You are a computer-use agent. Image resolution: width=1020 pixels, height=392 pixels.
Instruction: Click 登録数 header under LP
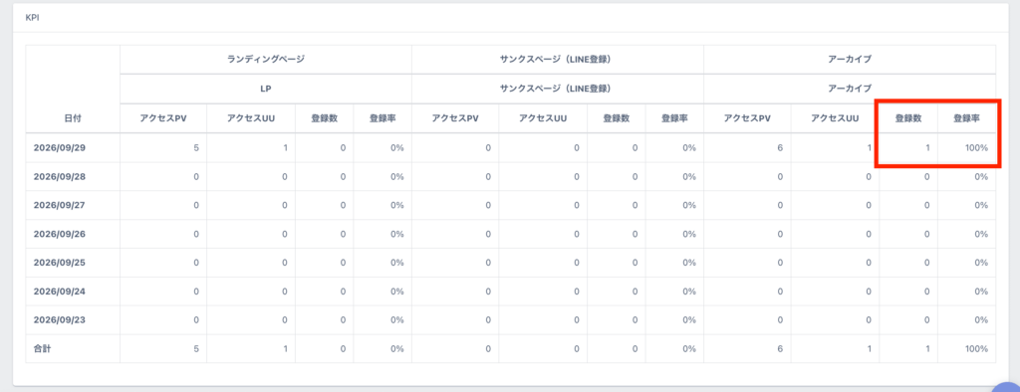[x=324, y=118]
